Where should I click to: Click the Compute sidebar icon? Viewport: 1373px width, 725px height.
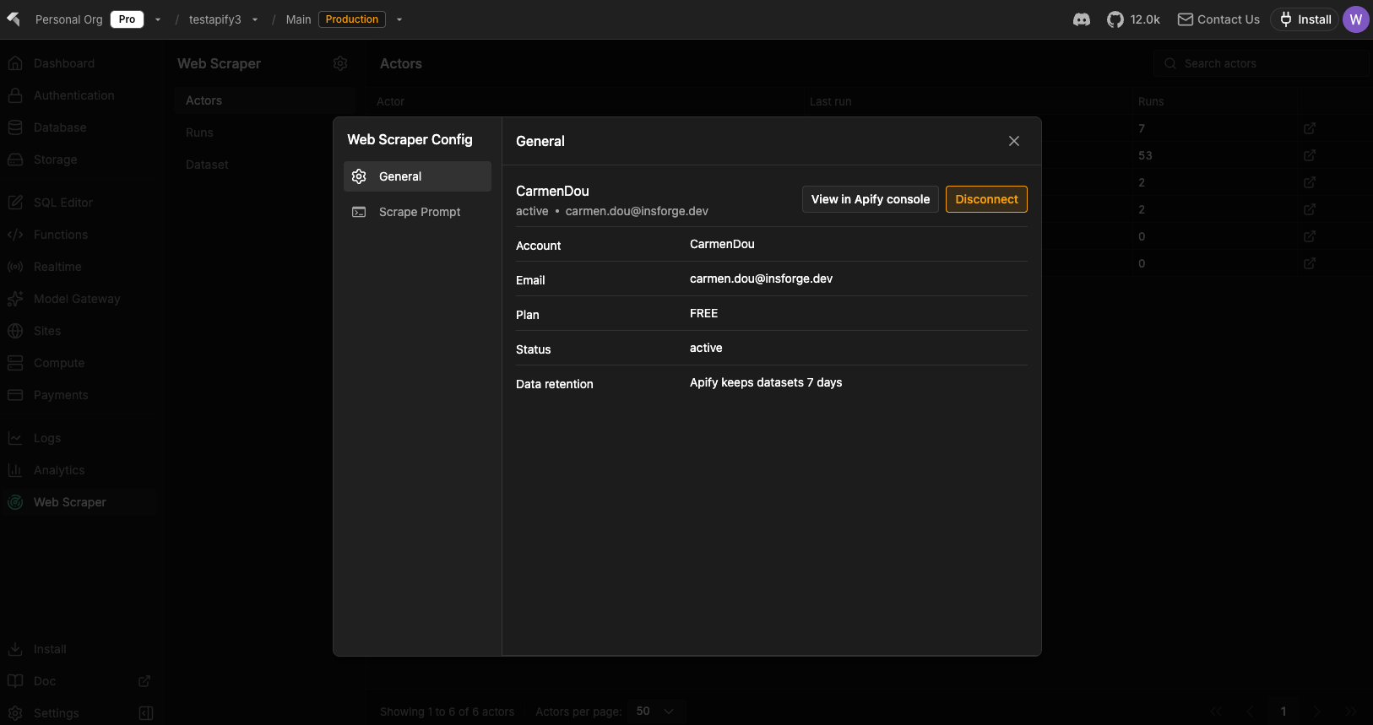click(15, 363)
